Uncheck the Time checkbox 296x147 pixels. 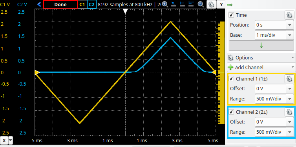pos(232,15)
